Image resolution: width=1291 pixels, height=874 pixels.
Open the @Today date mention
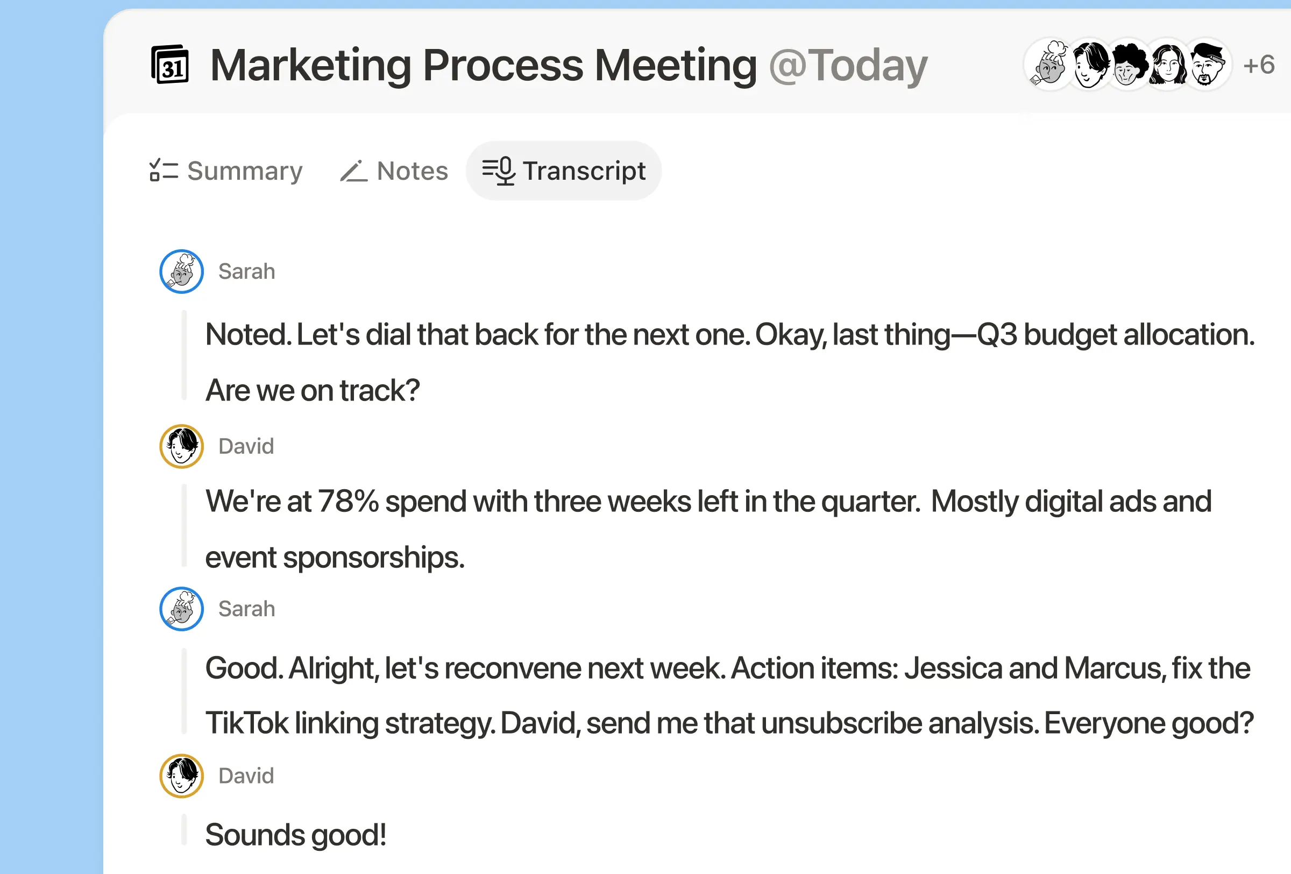pyautogui.click(x=848, y=66)
